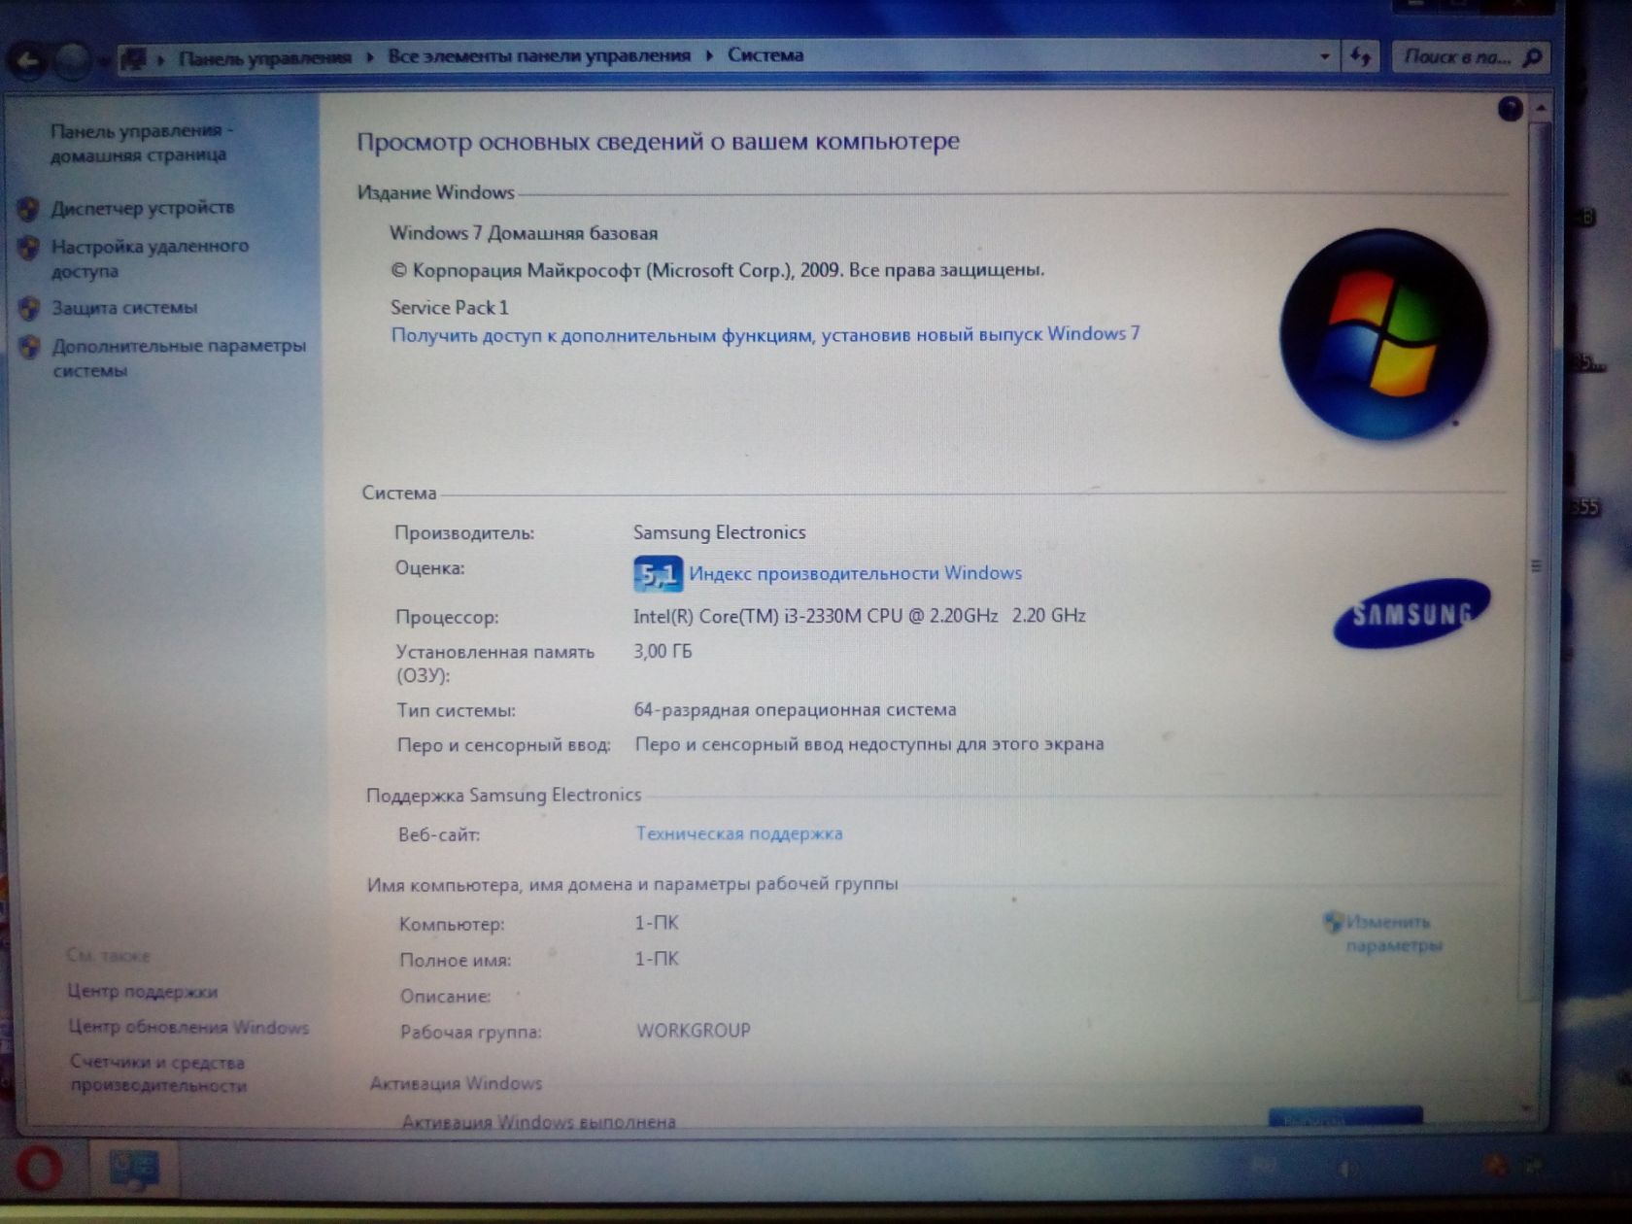The image size is (1632, 1224).
Task: Click 'Samsung Electronics' manufacturer value
Action: (x=720, y=532)
